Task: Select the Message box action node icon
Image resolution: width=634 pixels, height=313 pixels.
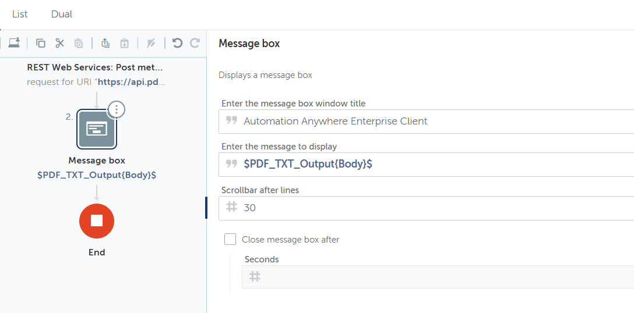Action: click(97, 129)
